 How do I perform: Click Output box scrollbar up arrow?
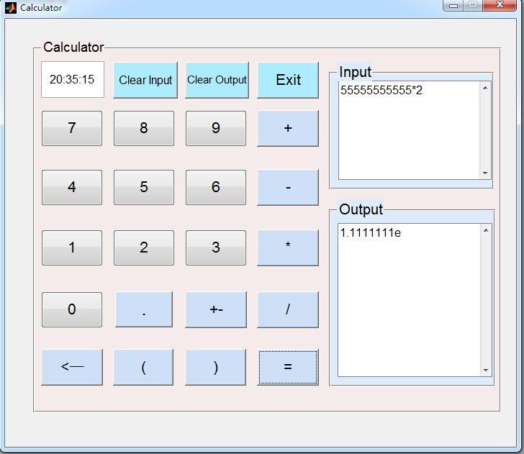[486, 230]
